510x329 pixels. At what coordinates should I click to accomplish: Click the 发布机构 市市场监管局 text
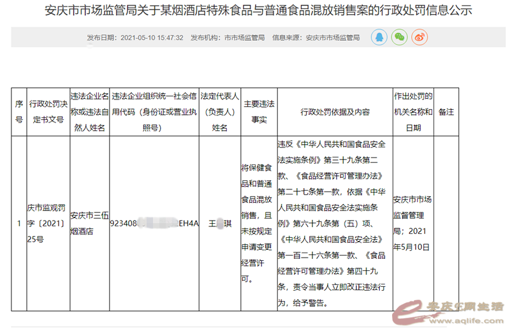click(x=228, y=38)
